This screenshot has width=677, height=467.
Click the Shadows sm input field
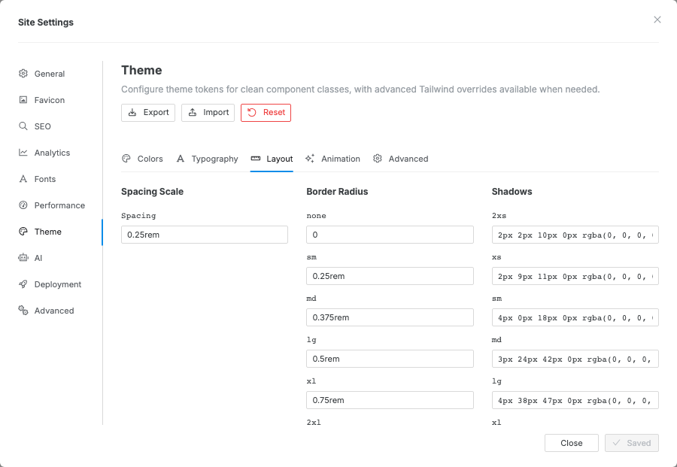(575, 317)
